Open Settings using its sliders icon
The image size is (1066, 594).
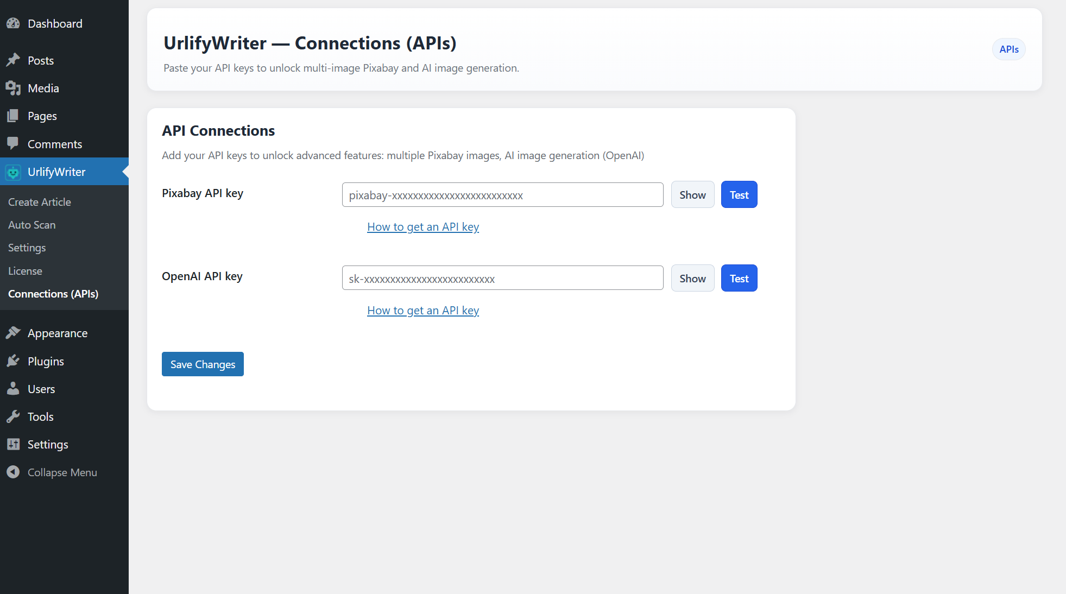click(13, 444)
